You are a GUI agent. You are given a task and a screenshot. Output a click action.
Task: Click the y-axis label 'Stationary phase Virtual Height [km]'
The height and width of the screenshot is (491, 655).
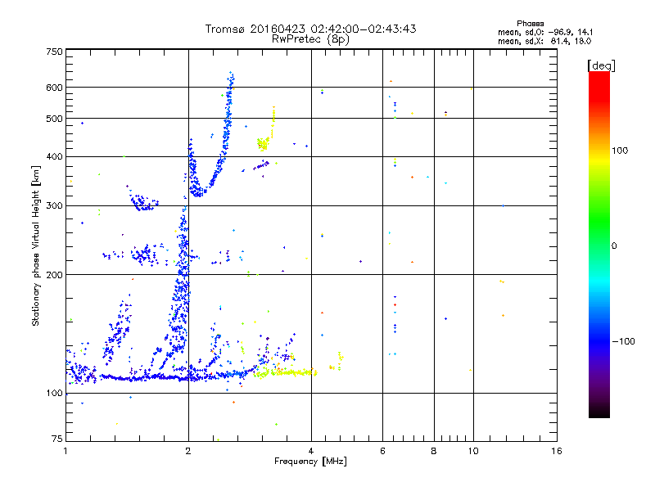pyautogui.click(x=35, y=246)
